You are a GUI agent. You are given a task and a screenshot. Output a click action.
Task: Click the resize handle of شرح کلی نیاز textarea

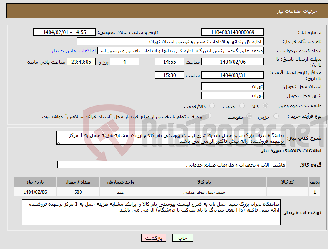click(58, 143)
